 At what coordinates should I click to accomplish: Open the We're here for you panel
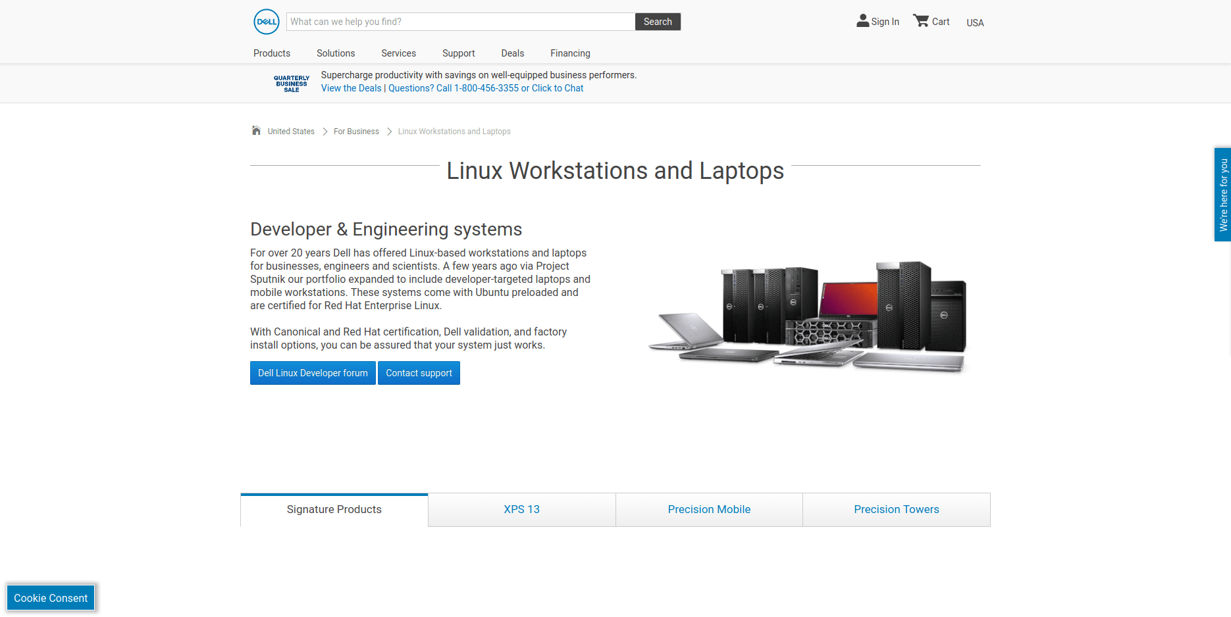pyautogui.click(x=1222, y=195)
